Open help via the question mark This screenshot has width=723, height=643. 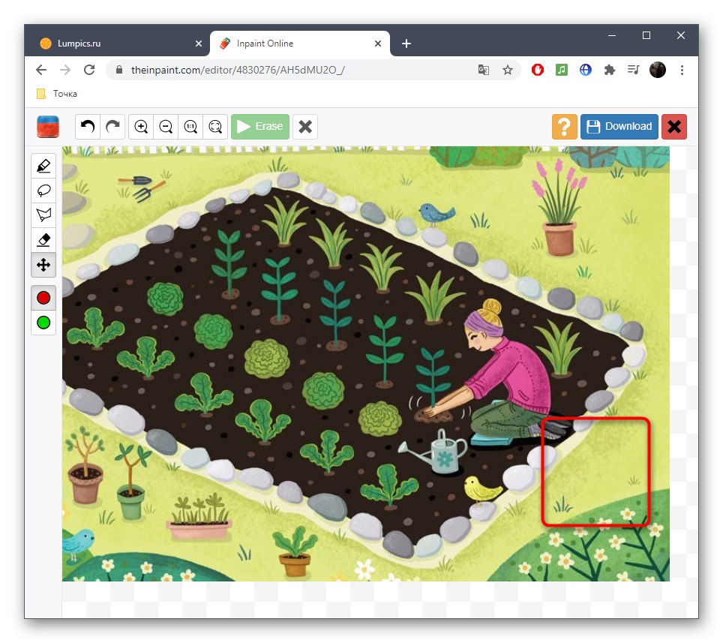pyautogui.click(x=565, y=126)
